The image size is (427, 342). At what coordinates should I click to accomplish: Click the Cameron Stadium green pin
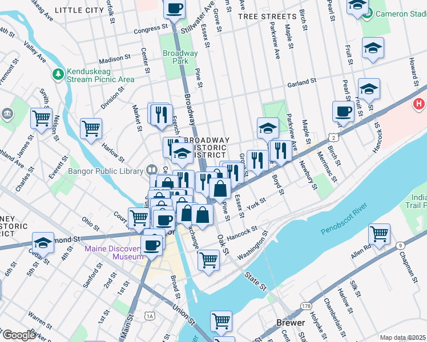pyautogui.click(x=368, y=14)
